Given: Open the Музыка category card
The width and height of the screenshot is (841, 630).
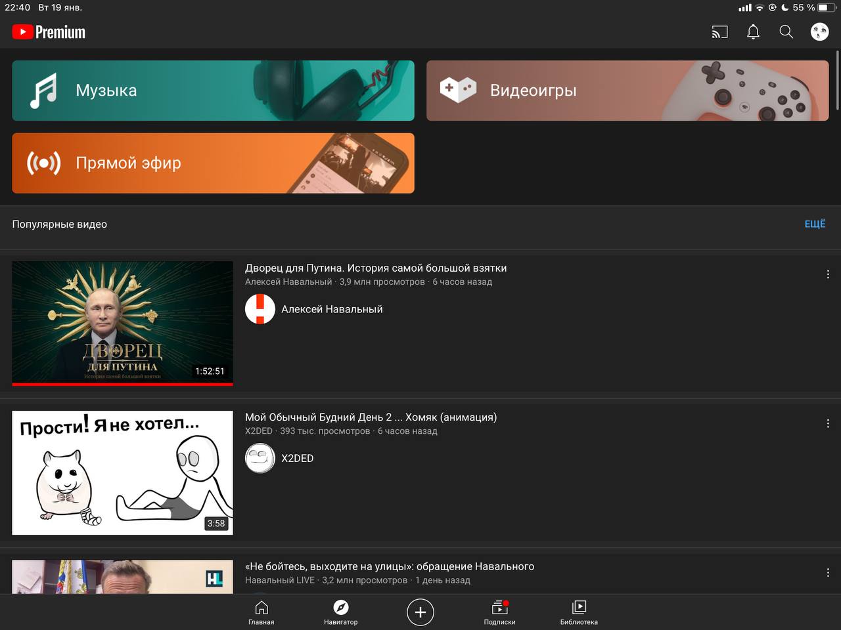Looking at the screenshot, I should [x=213, y=91].
